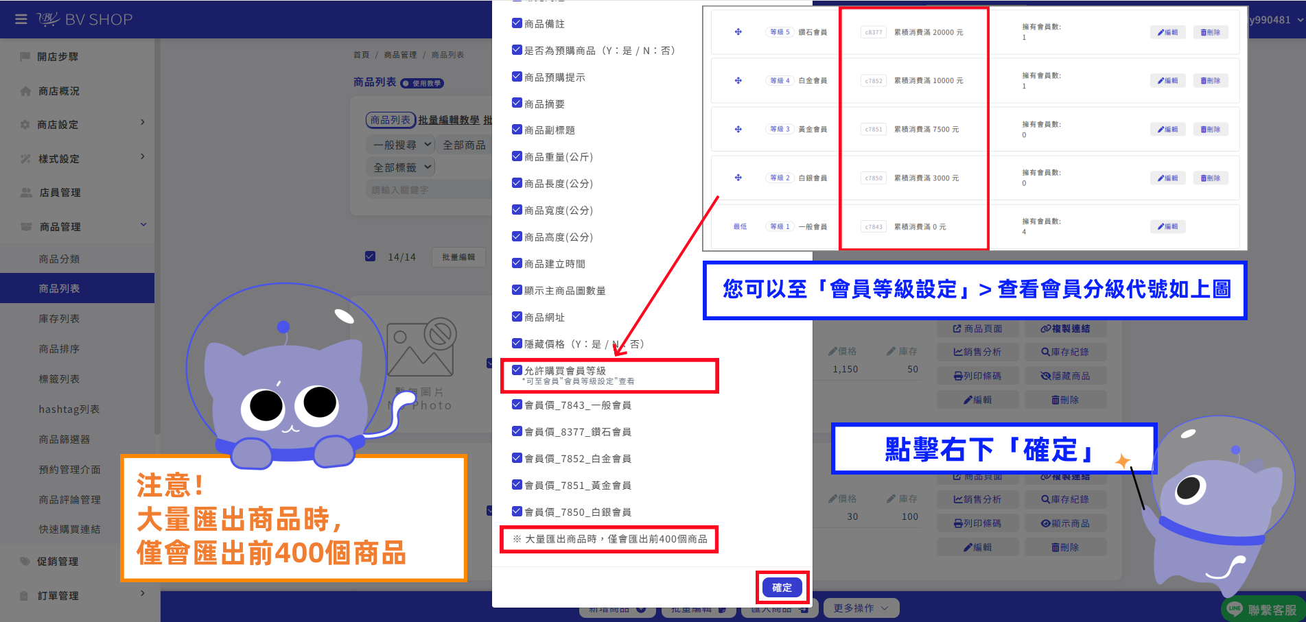Click the 批量編輯 button beside 14/14
This screenshot has width=1306, height=622.
(458, 257)
